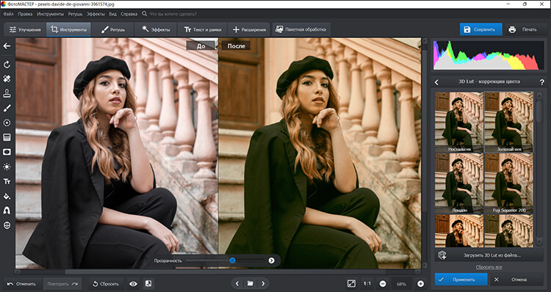Switch to the Текст и рамки tab
551x292 pixels.
tap(203, 30)
